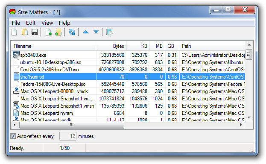Select the sp53403.exe filename
This screenshot has height=164, width=266.
tap(33, 55)
